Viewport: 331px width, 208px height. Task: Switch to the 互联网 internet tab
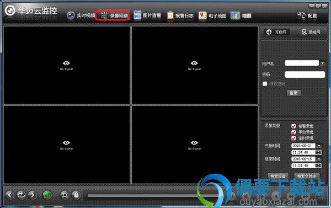[277, 32]
